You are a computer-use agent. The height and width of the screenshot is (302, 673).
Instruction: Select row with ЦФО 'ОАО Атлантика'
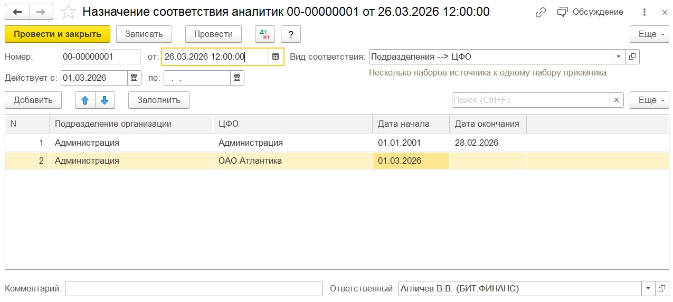pos(250,161)
